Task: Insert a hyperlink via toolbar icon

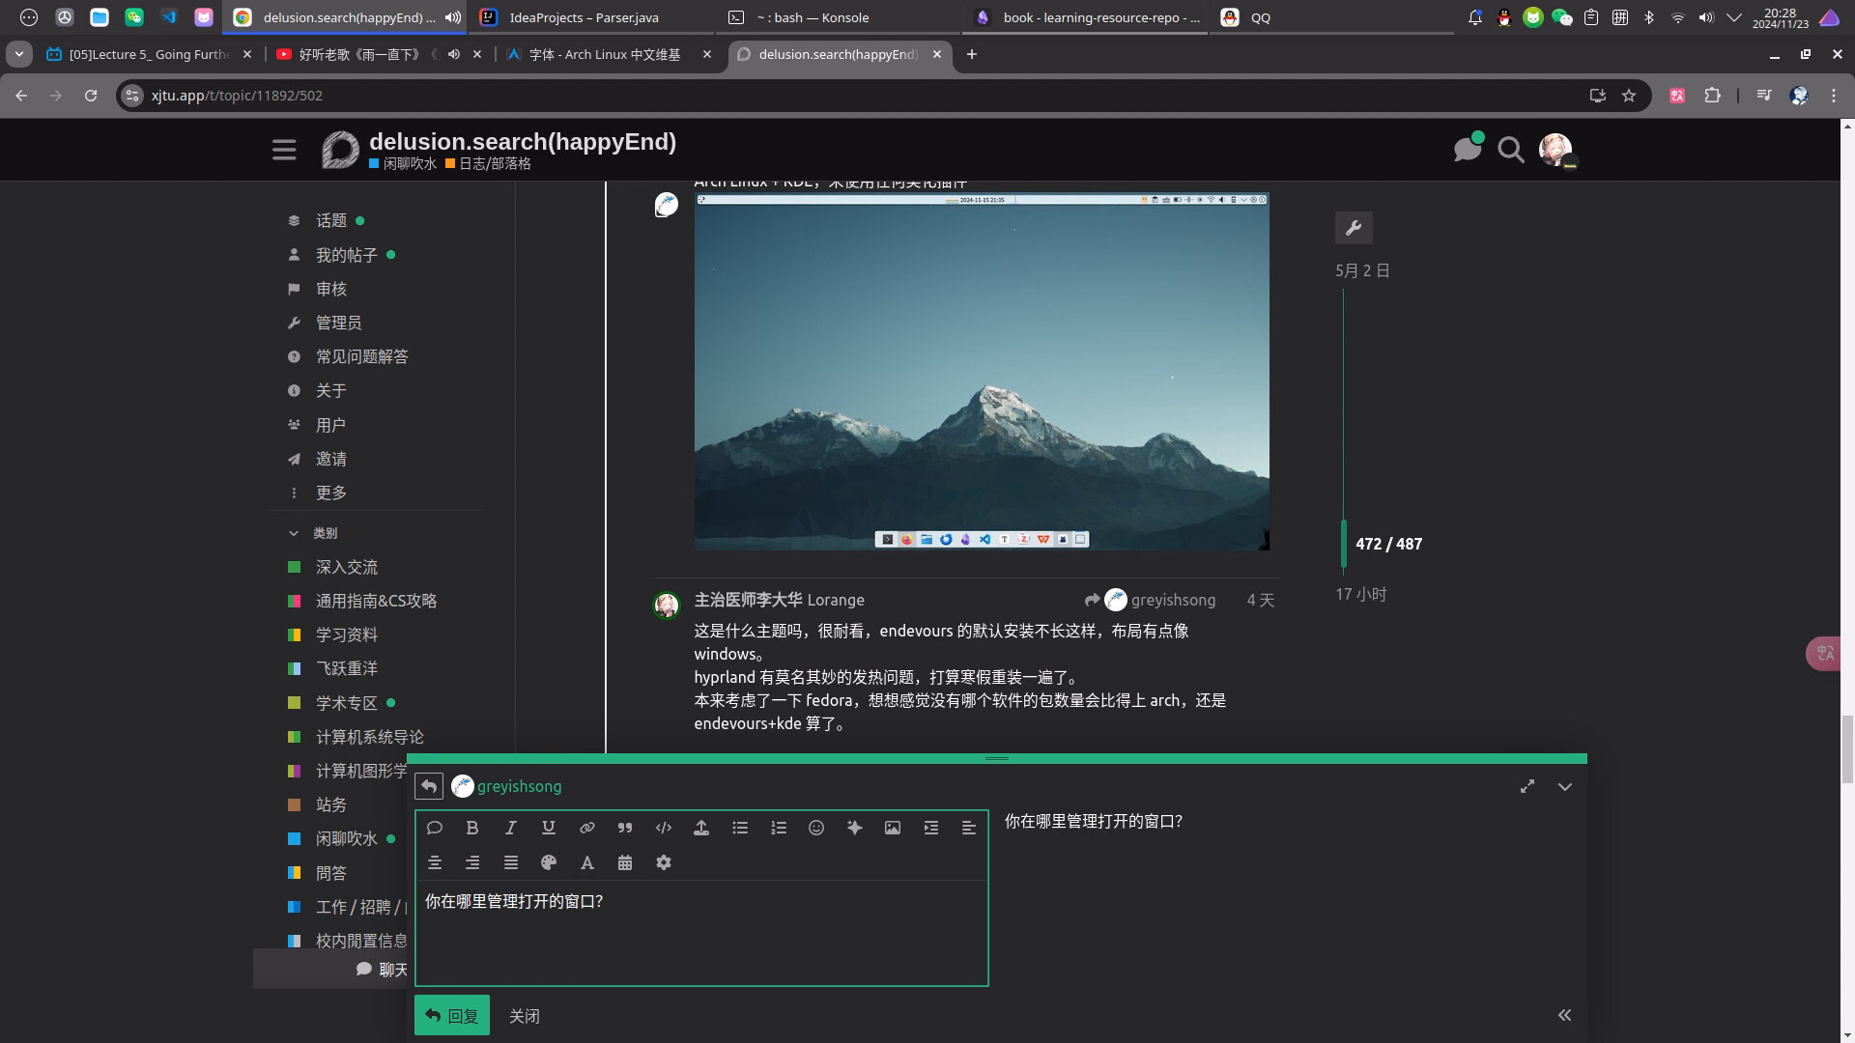Action: click(586, 828)
